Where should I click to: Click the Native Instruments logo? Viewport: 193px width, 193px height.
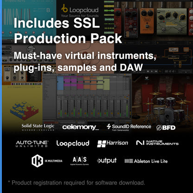click(157, 143)
